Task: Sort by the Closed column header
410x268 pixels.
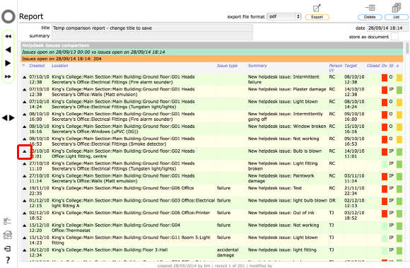Action: 373,66
